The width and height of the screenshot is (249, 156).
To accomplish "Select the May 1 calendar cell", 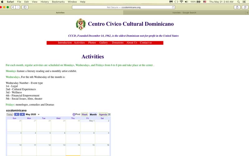I will tap(88, 126).
